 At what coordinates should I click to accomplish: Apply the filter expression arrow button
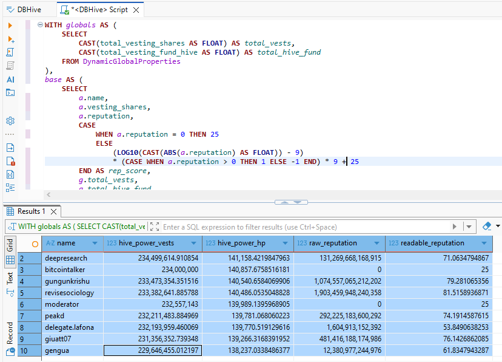tap(455, 227)
